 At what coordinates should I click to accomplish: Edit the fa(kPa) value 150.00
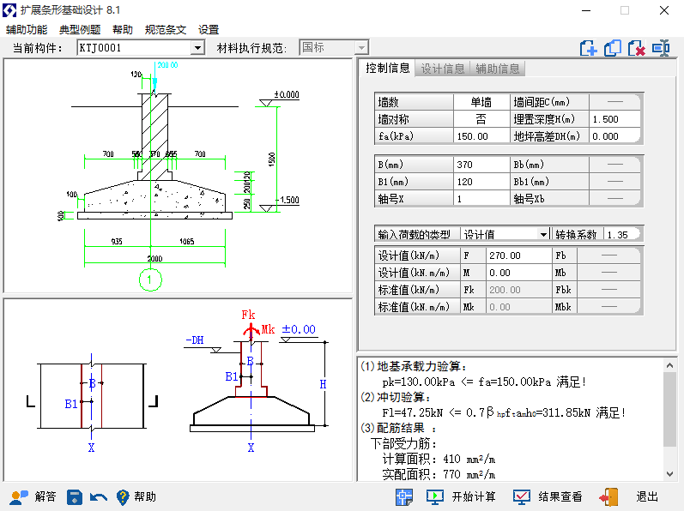pyautogui.click(x=481, y=136)
